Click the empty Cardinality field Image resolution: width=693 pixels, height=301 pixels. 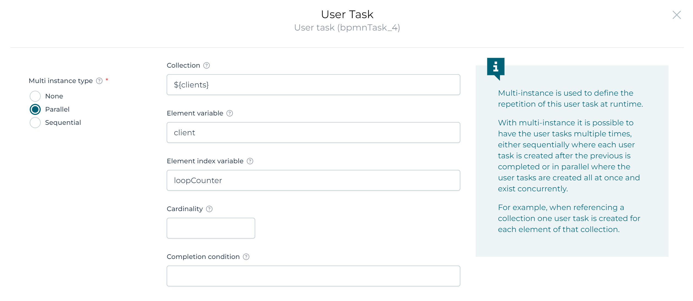pos(211,228)
